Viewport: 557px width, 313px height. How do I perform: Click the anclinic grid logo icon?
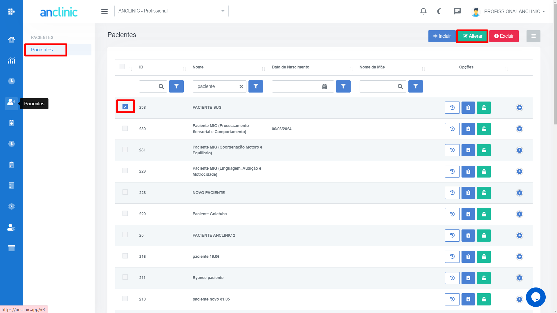[11, 12]
